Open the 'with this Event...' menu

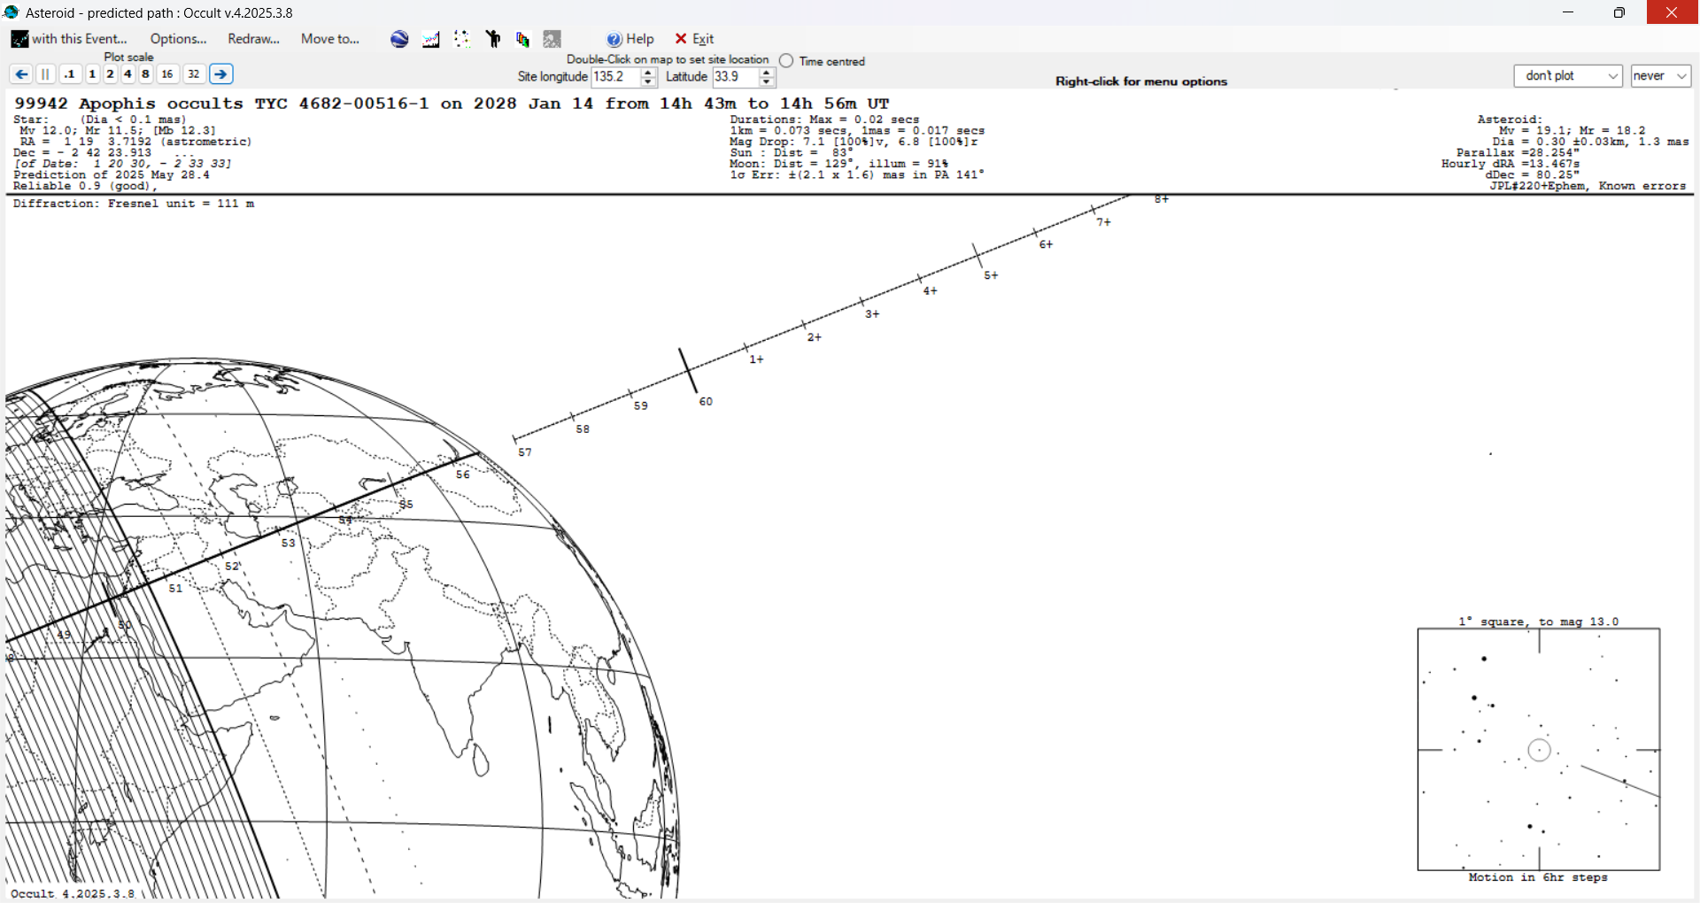69,39
